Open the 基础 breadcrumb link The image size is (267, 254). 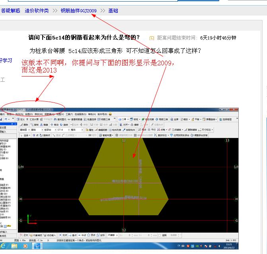click(x=113, y=11)
